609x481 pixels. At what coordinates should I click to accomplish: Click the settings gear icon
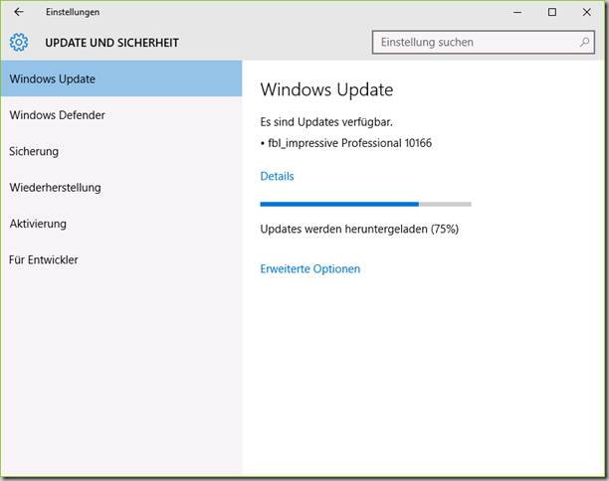click(19, 43)
